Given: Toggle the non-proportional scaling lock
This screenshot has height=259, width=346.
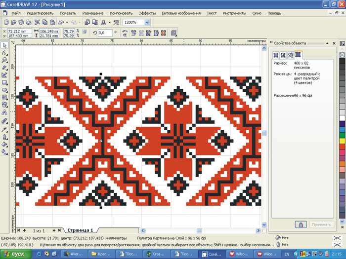Looking at the screenshot, I should [86, 33].
